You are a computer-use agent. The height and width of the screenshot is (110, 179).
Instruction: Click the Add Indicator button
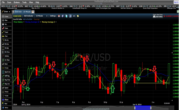pos(29,16)
